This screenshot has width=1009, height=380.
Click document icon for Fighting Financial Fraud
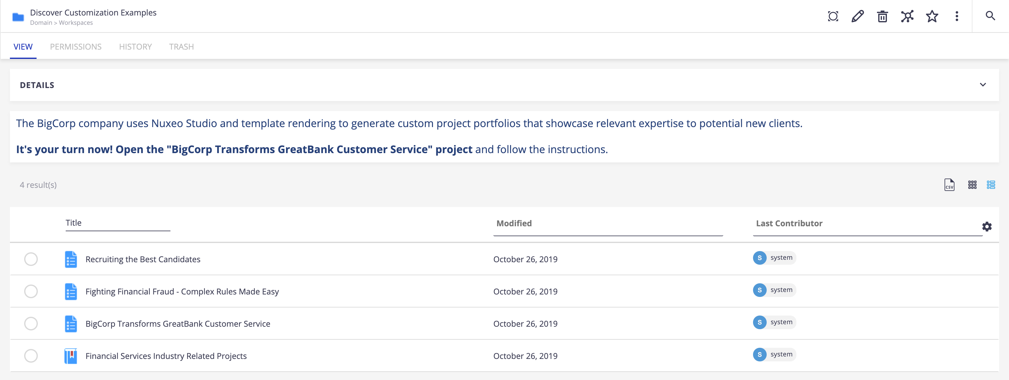pyautogui.click(x=71, y=291)
